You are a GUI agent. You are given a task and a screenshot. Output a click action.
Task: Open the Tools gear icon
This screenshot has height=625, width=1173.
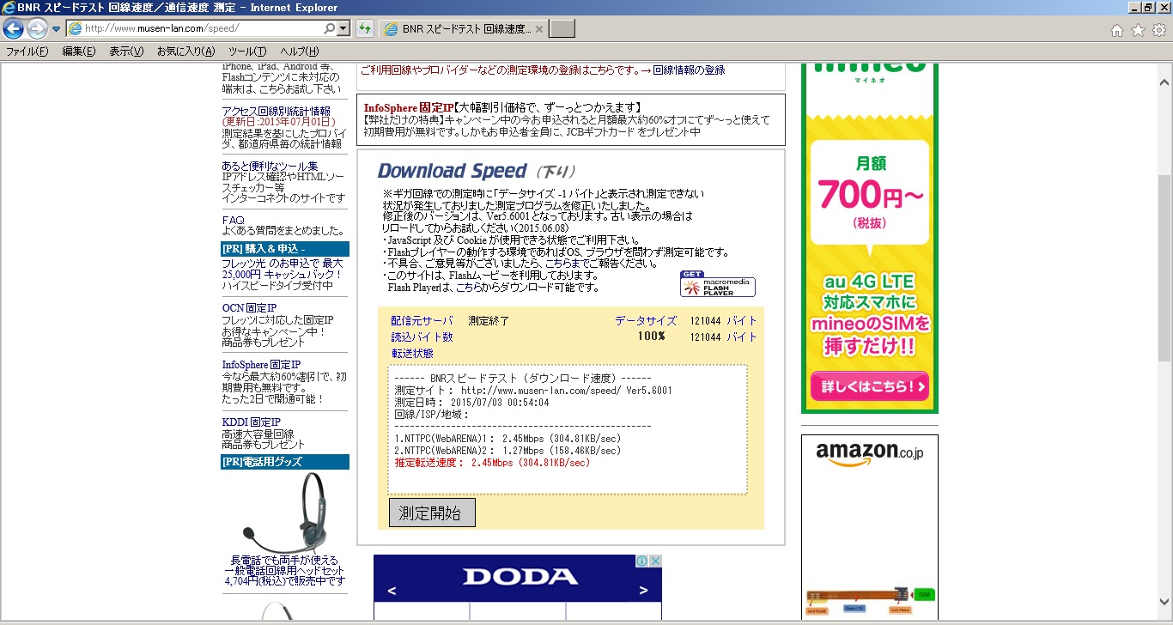coord(1158,30)
